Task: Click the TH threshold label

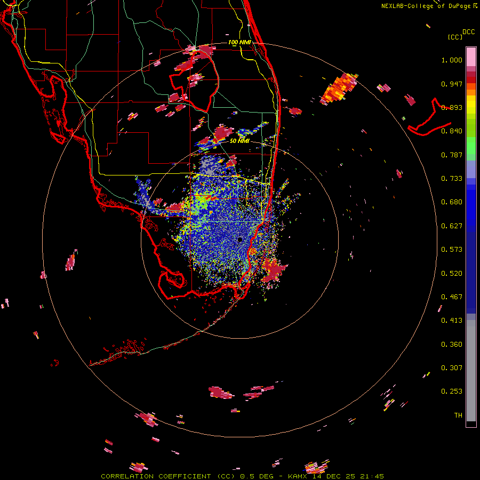Action: click(x=458, y=415)
